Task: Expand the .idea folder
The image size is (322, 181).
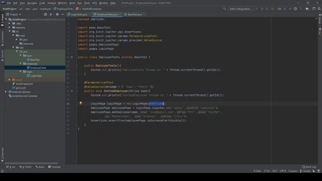Action: [10, 24]
